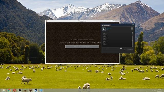Click the return to main menu button
Viewport: 164px width, 92px height.
(82, 47)
